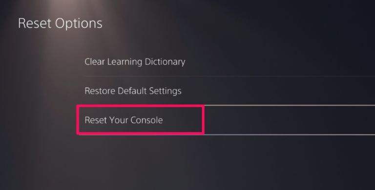Click the word Reset in page heading
Viewport: 375px width, 190px height.
coord(35,23)
